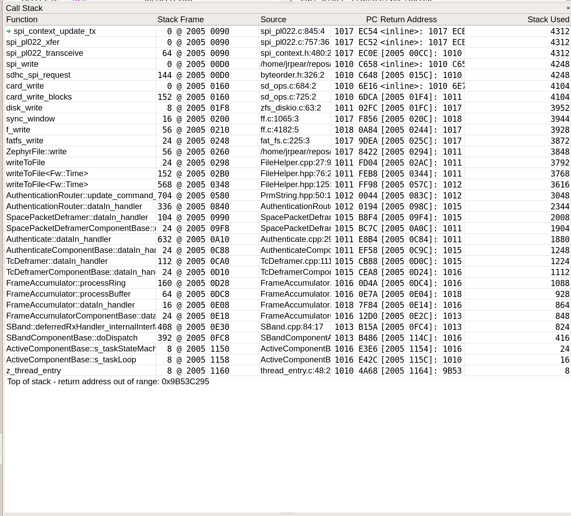The width and height of the screenshot is (571, 516).
Task: Sort by the Function column header
Action: 22,20
